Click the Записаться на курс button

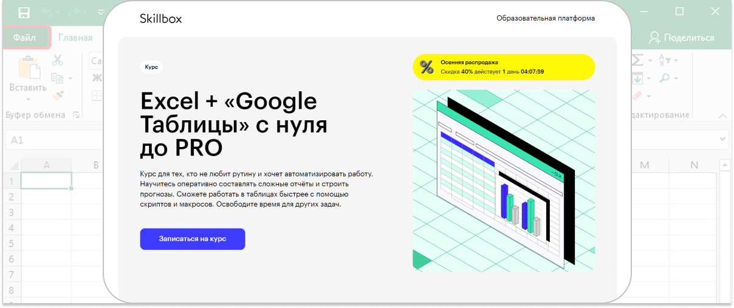coord(193,239)
